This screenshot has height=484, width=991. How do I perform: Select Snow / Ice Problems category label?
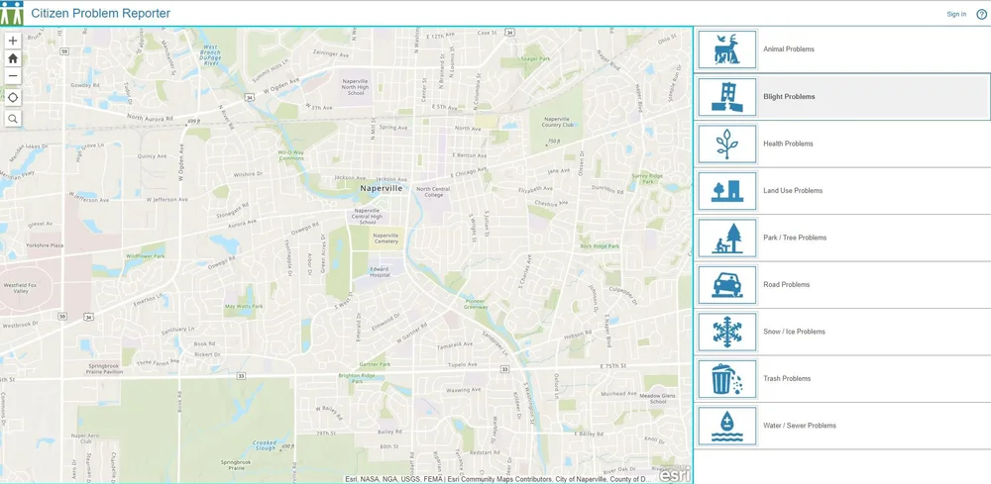pyautogui.click(x=794, y=332)
